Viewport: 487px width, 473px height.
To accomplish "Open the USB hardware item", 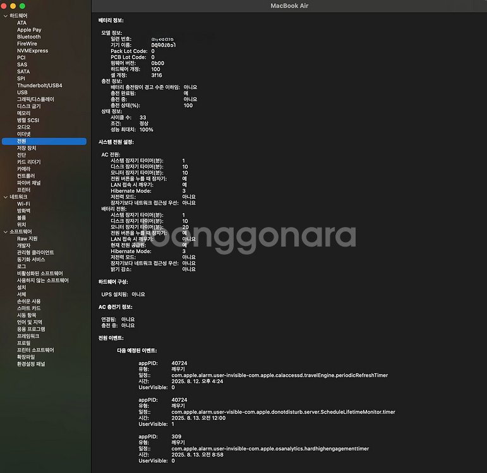I will point(22,93).
